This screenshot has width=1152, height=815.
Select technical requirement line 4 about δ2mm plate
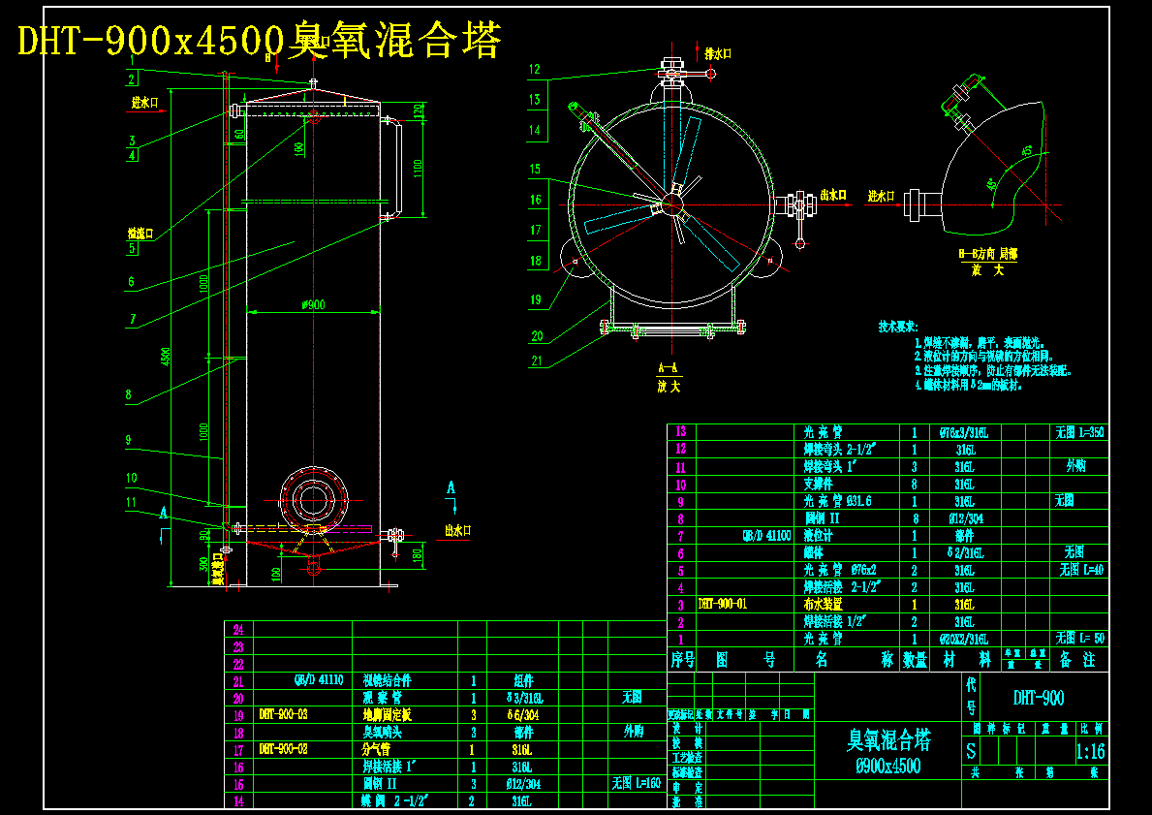[x=968, y=385]
